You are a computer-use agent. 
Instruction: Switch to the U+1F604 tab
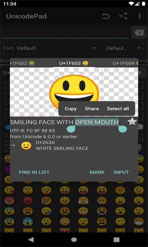pyautogui.click(x=125, y=63)
